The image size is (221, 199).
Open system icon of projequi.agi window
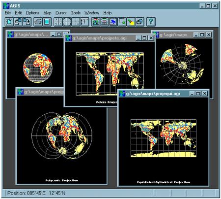point(122,94)
